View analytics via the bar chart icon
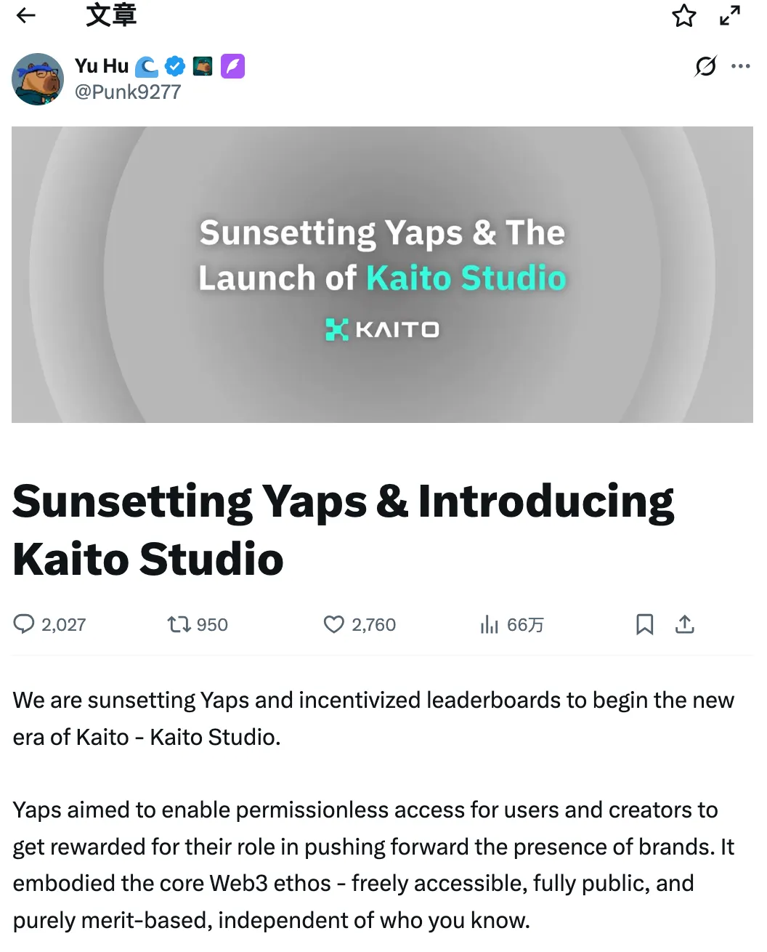This screenshot has height=952, width=767. 490,624
